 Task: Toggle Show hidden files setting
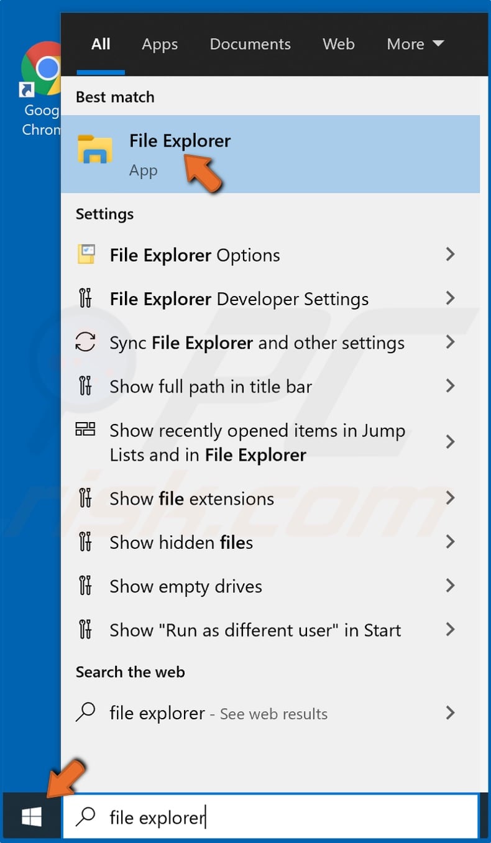point(180,542)
